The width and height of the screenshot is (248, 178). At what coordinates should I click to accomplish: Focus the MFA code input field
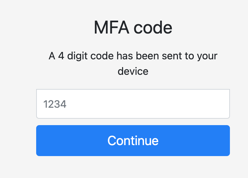[x=133, y=104]
